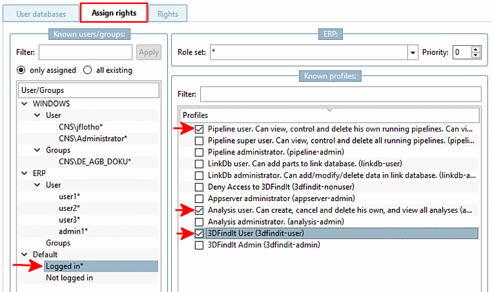492x292 pixels.
Task: Select the 'Not logged in' entry
Action: point(69,278)
